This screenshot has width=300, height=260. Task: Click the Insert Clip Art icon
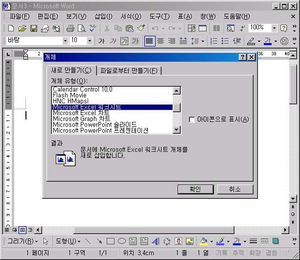coord(178,241)
